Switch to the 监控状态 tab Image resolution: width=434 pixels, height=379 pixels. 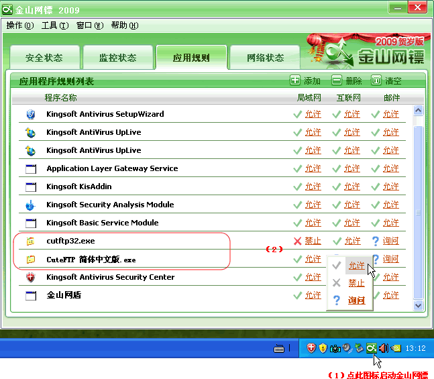pos(118,58)
